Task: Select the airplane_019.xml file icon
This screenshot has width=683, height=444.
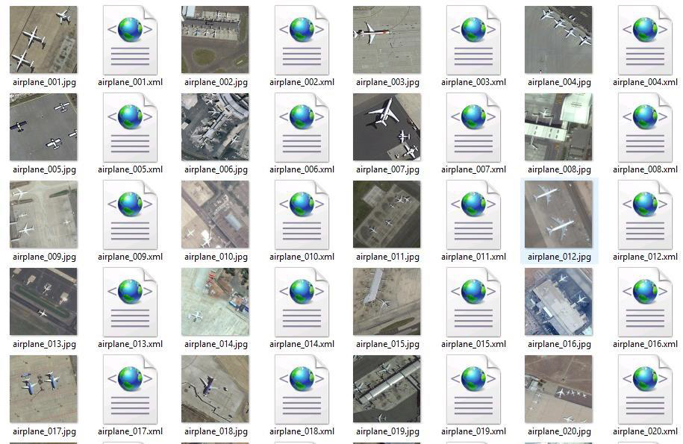Action: (473, 390)
